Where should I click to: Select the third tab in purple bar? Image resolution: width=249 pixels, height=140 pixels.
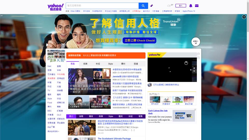[91, 116]
